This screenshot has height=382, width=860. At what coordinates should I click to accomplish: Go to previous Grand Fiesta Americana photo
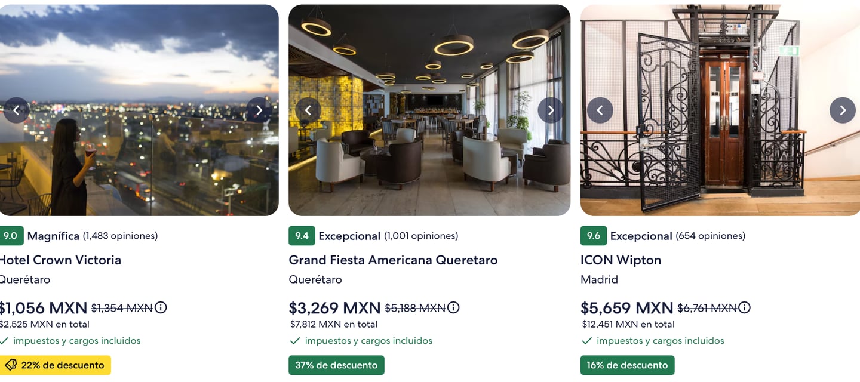(308, 110)
